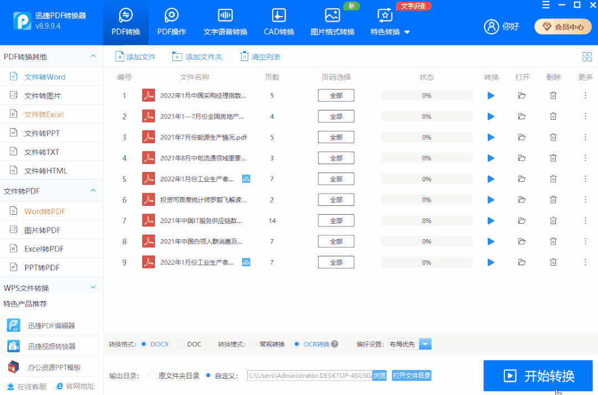The width and height of the screenshot is (598, 395).
Task: Collapse 文件转PDF section
Action: tap(93, 190)
